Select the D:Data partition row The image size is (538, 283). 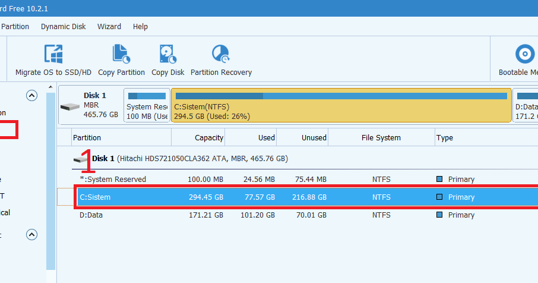pos(238,215)
